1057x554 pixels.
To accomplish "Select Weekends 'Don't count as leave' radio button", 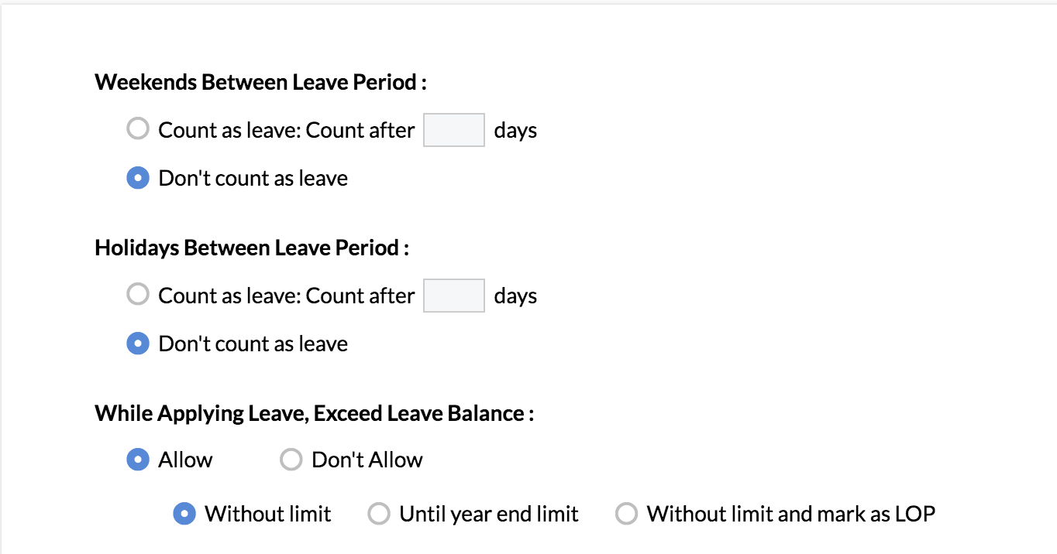I will click(138, 179).
